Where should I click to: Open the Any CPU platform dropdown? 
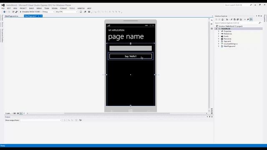(x=67, y=12)
